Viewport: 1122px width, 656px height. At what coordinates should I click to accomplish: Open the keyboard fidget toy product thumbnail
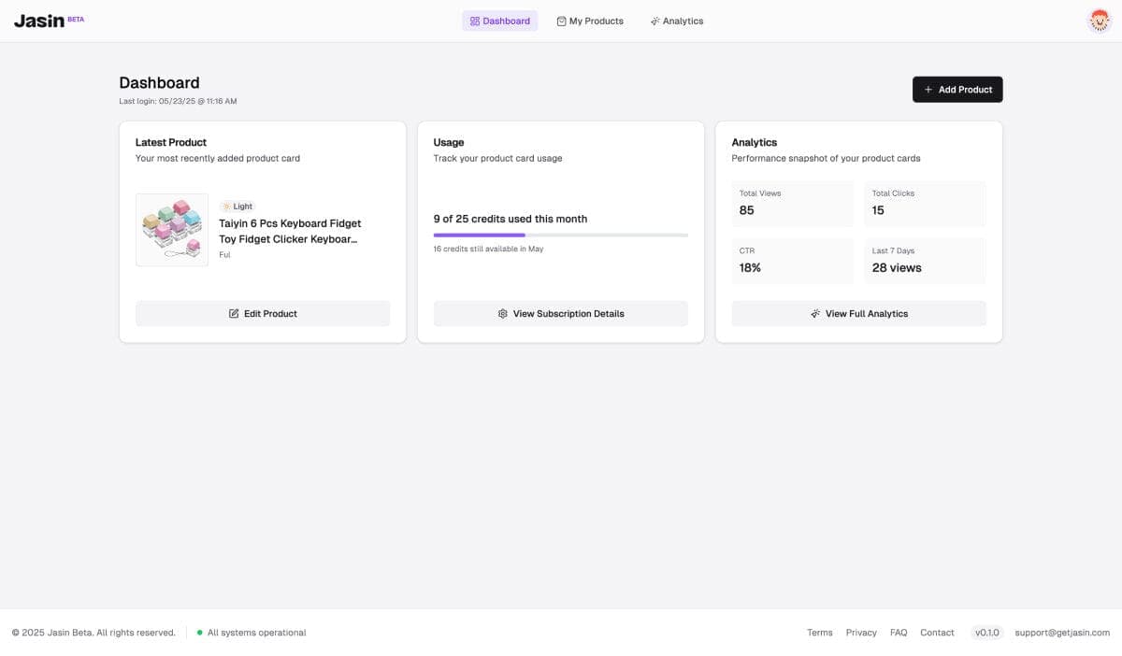(x=172, y=230)
